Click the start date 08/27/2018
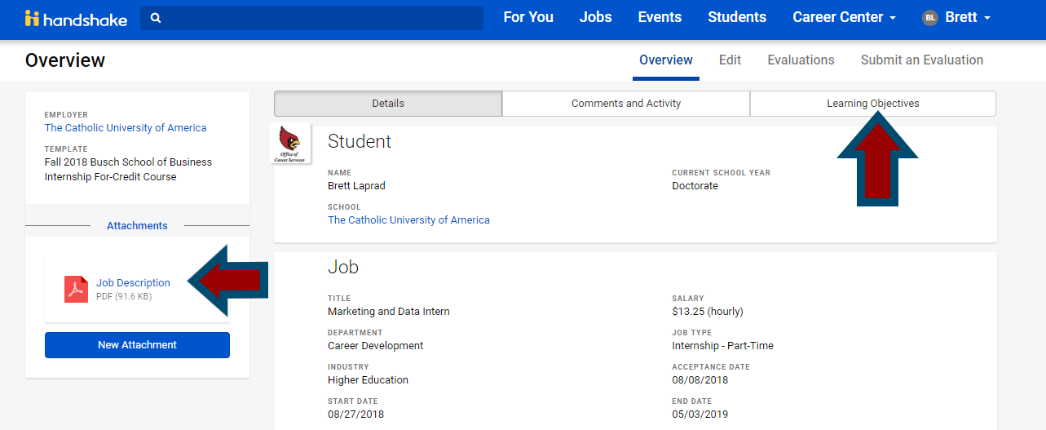Viewport: 1046px width, 430px height. pyautogui.click(x=355, y=414)
